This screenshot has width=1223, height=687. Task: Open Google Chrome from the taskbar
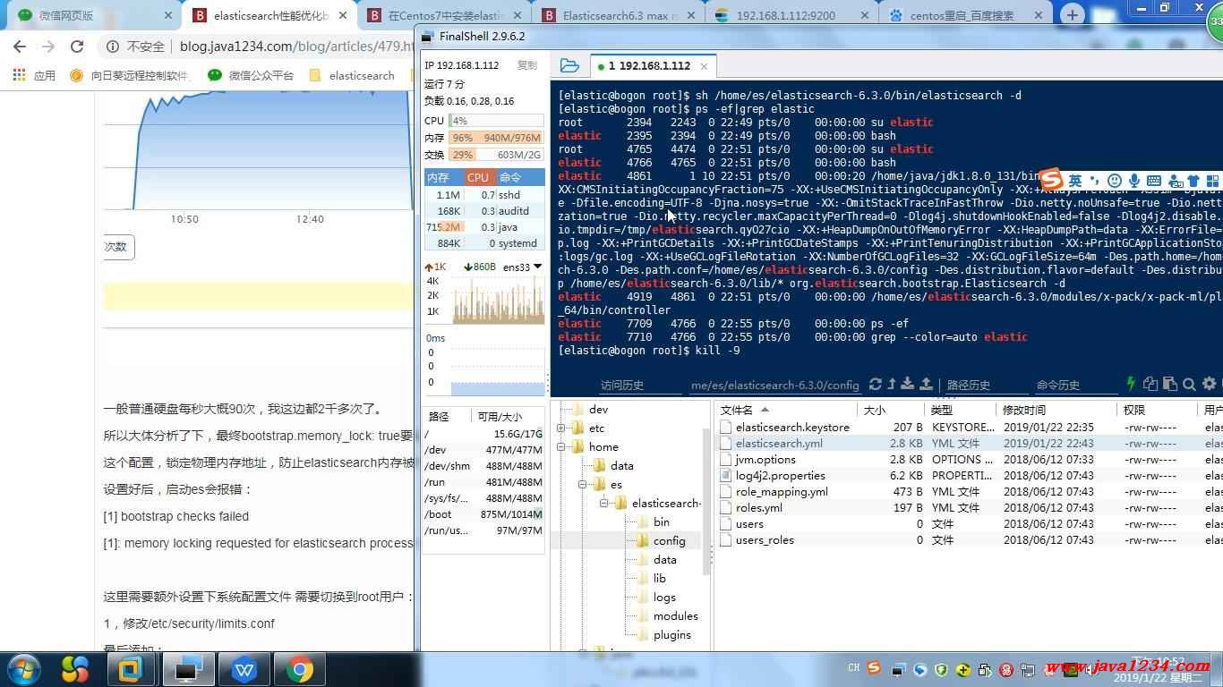pos(300,669)
